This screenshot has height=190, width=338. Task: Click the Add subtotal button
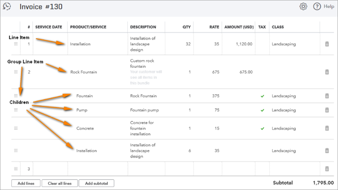pos(96,183)
